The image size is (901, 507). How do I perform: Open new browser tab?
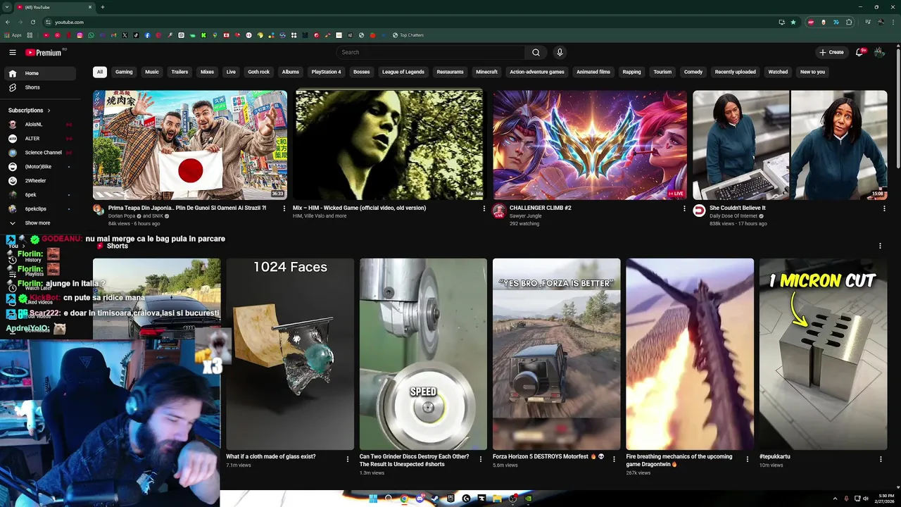pos(103,7)
